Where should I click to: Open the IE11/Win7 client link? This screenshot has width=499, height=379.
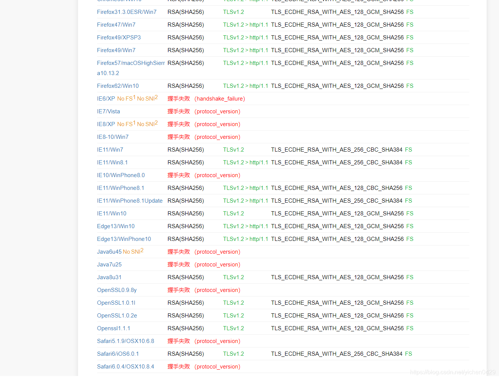click(110, 150)
